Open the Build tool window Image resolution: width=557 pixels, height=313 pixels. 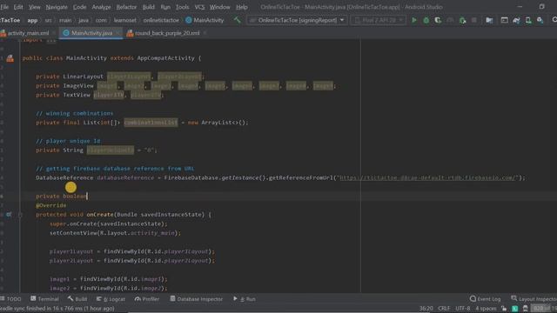[x=77, y=299]
